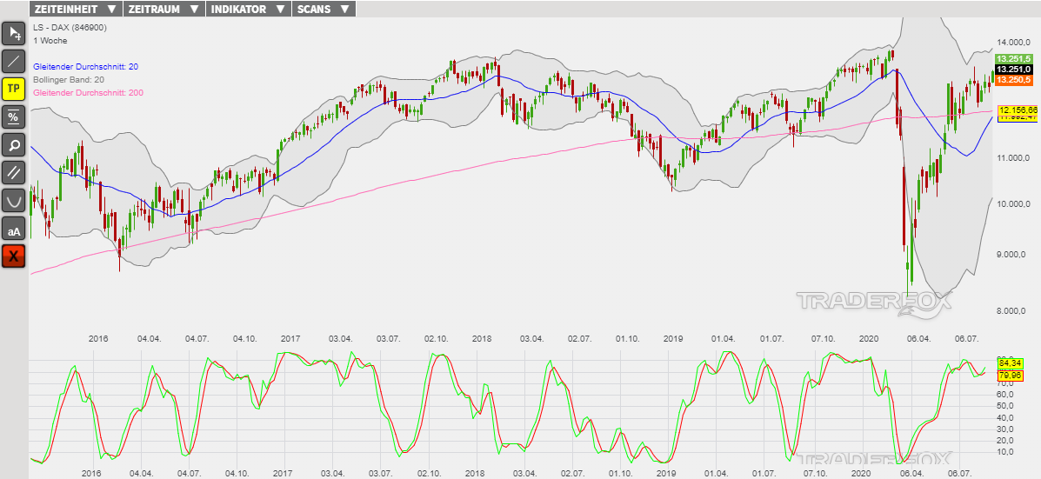Select the curve arc drawing tool
Screen dimensions: 1041x479
point(13,200)
